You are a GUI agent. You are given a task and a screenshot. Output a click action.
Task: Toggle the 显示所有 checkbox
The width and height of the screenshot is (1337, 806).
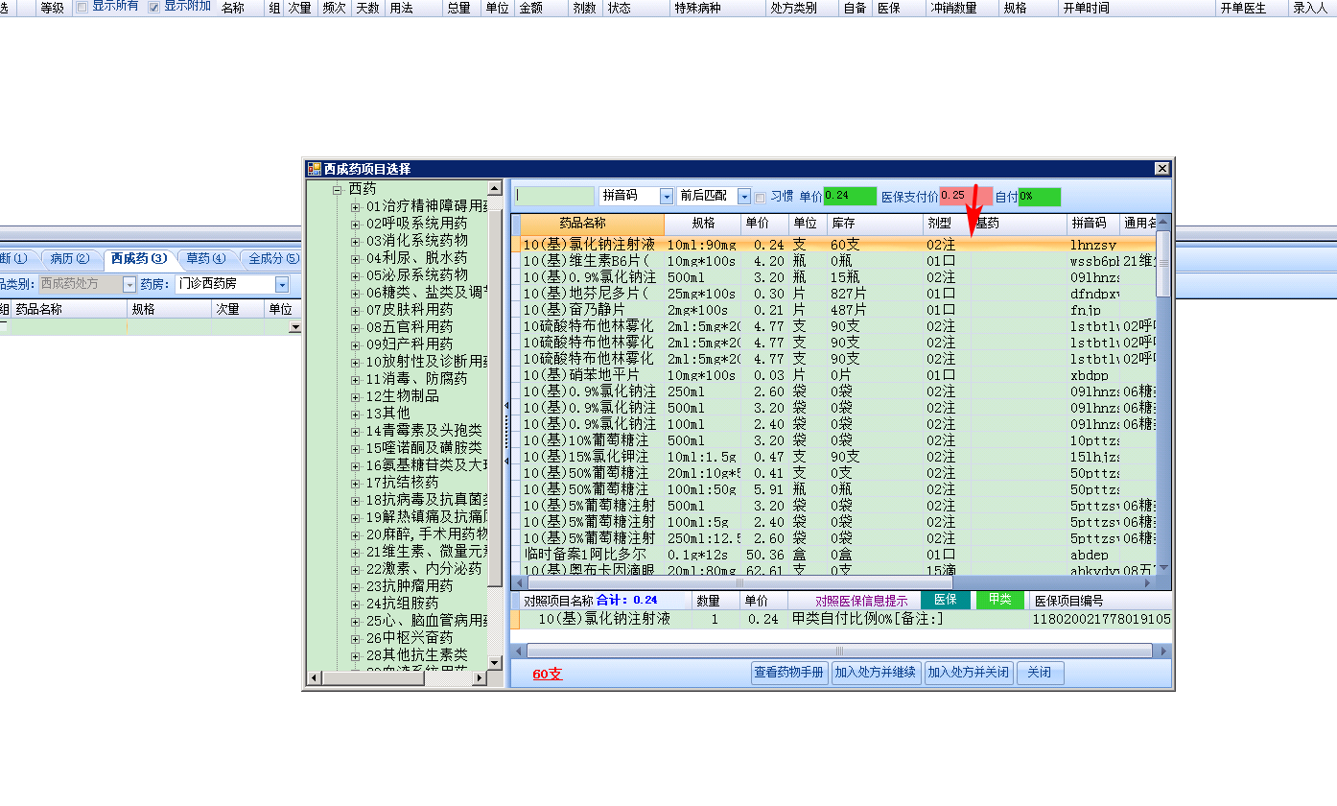tap(82, 7)
